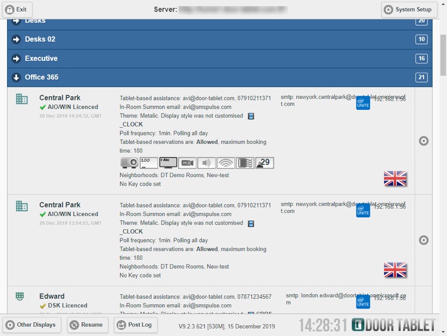Open settings gear for Central Park 13:54:53 display

point(424,240)
